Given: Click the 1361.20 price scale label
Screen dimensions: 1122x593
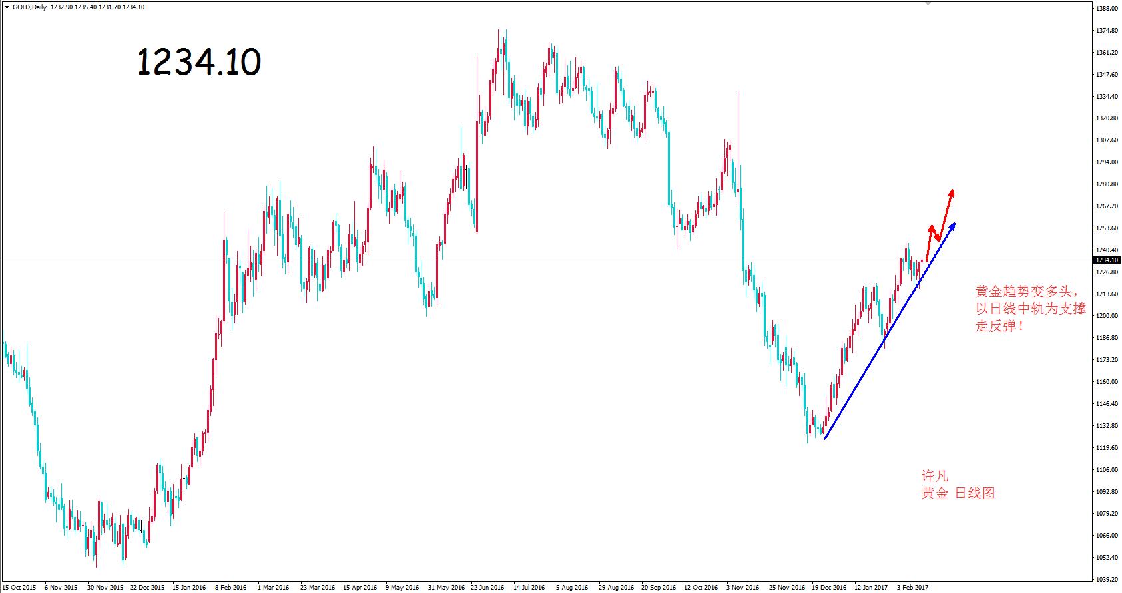Looking at the screenshot, I should [x=1106, y=53].
